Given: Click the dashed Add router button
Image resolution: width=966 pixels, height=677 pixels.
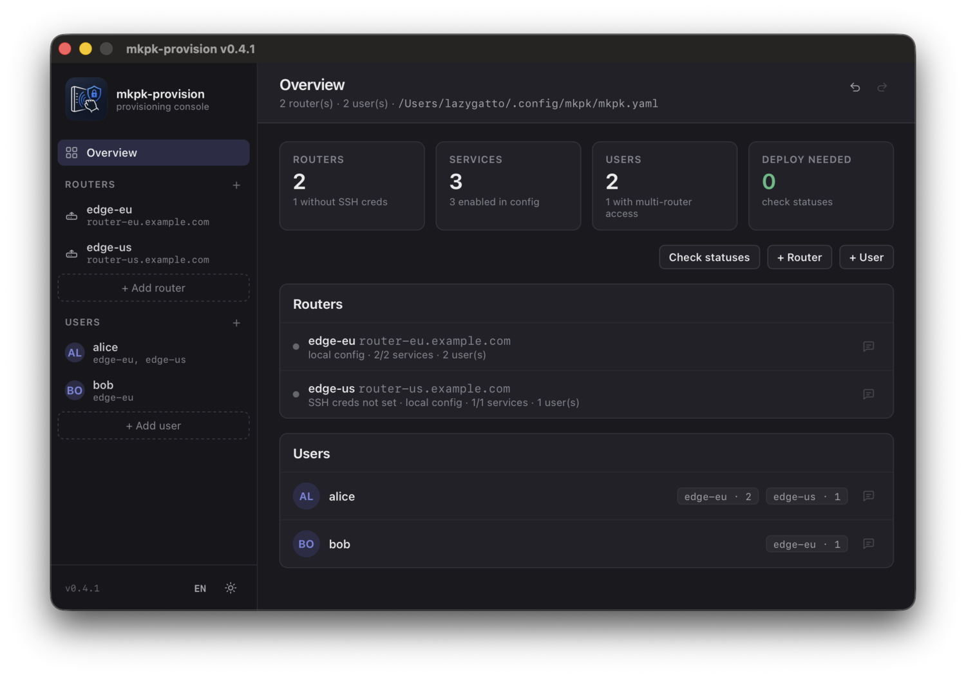Looking at the screenshot, I should click(x=153, y=288).
